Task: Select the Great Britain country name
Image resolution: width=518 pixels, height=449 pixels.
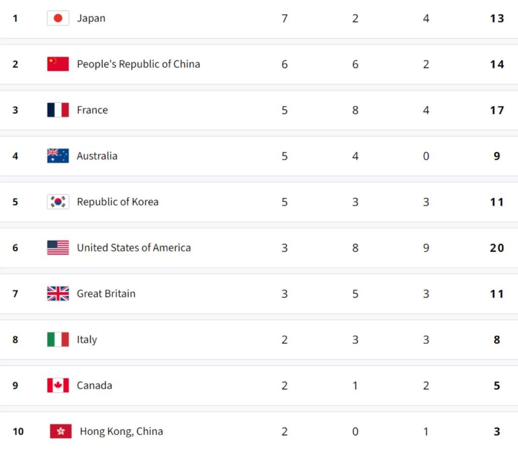Action: [106, 294]
